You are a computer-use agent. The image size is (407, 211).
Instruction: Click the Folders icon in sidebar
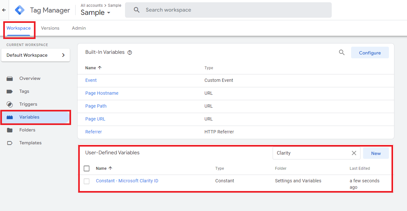pyautogui.click(x=10, y=130)
